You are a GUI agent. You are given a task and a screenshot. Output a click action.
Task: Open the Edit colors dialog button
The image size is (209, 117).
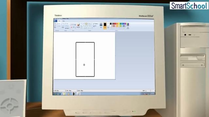click(128, 26)
